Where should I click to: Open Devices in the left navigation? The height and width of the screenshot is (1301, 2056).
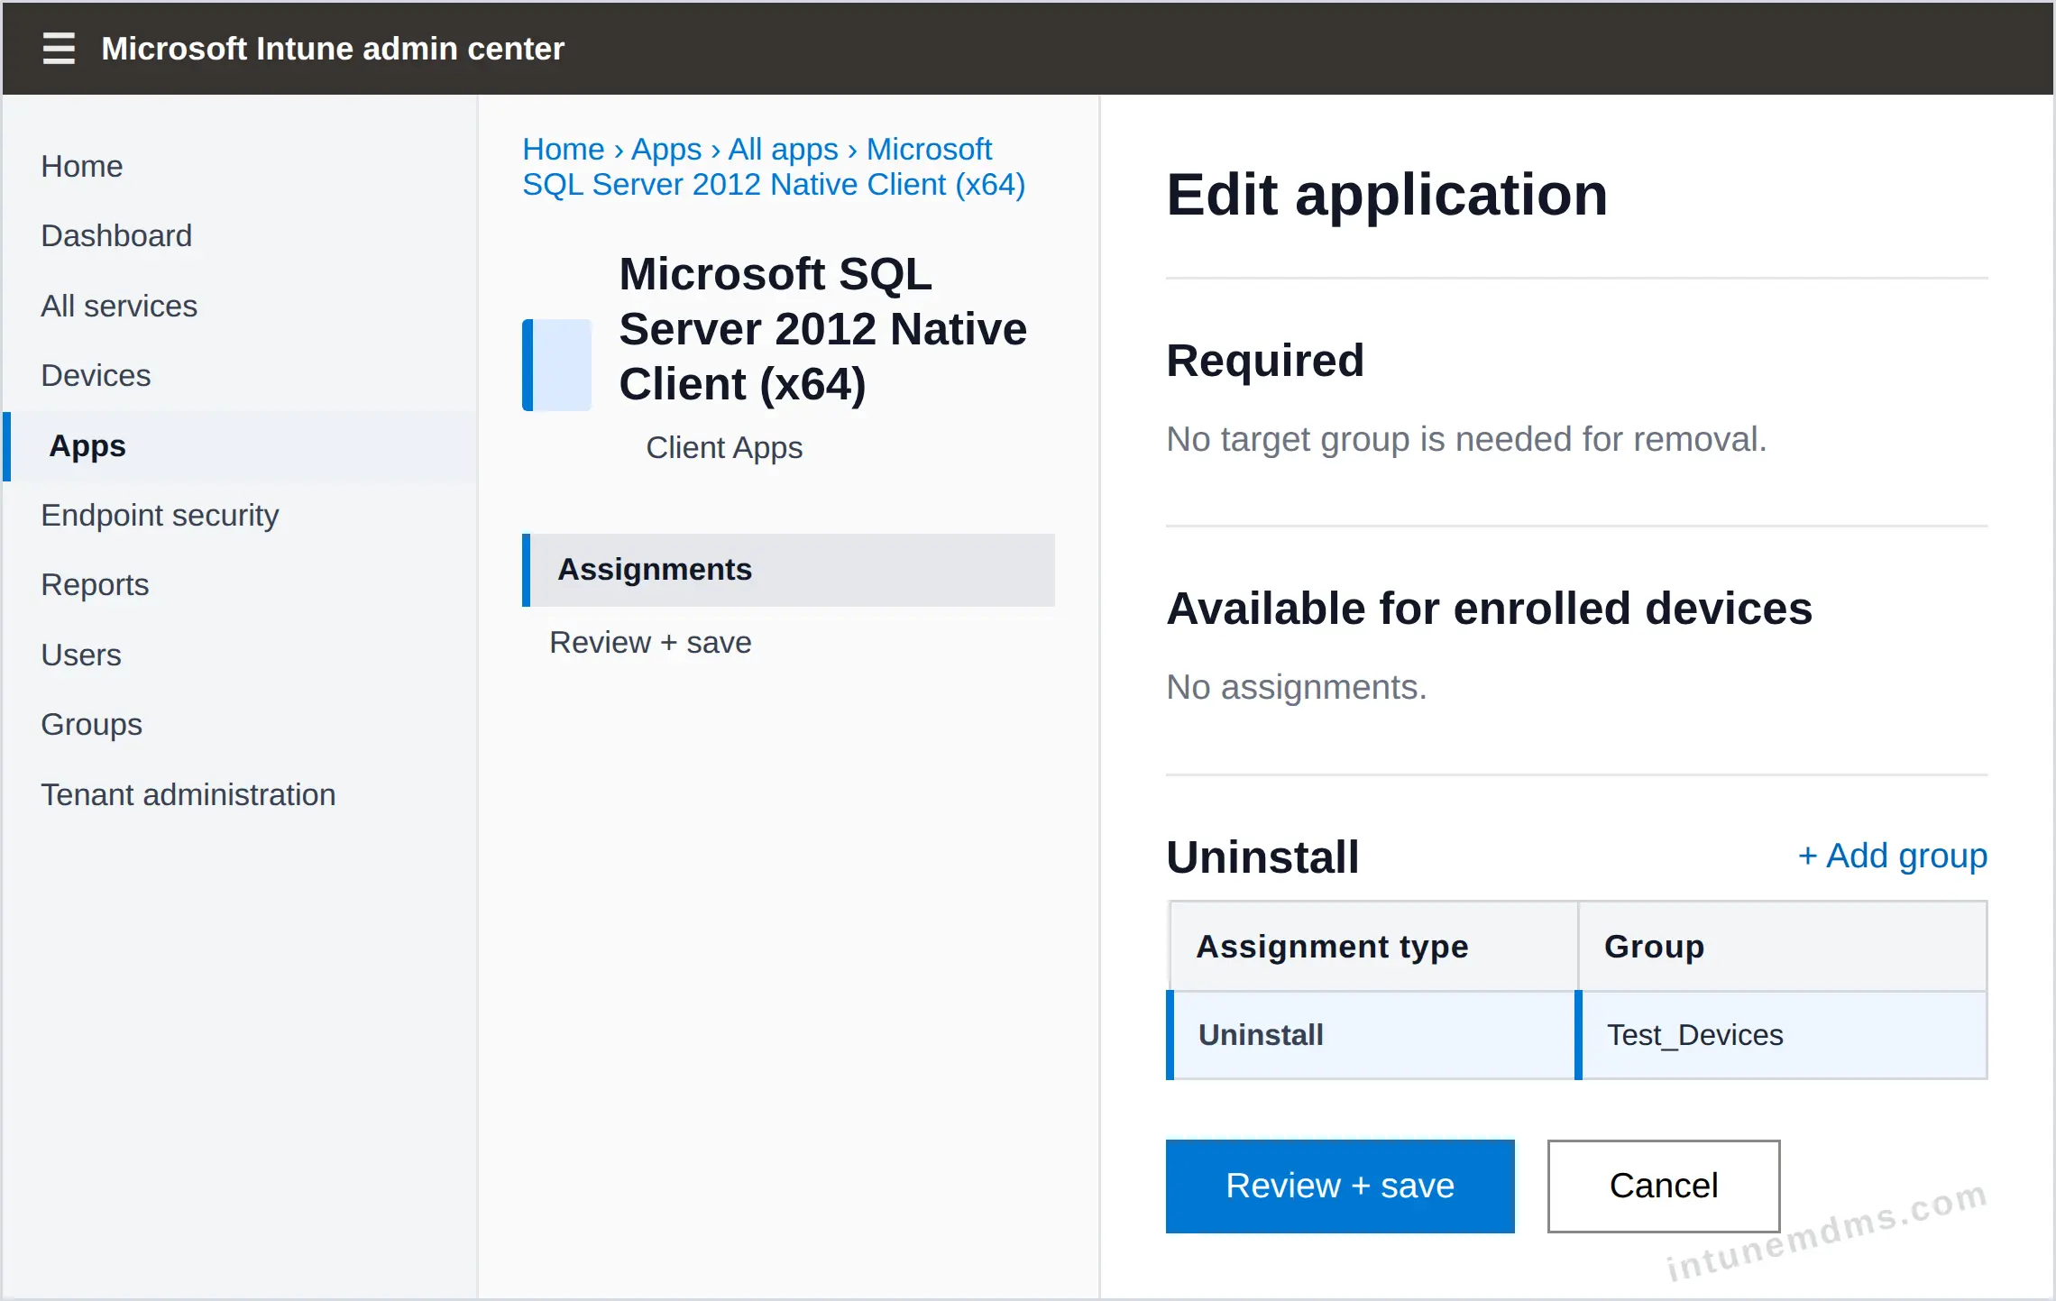click(96, 375)
